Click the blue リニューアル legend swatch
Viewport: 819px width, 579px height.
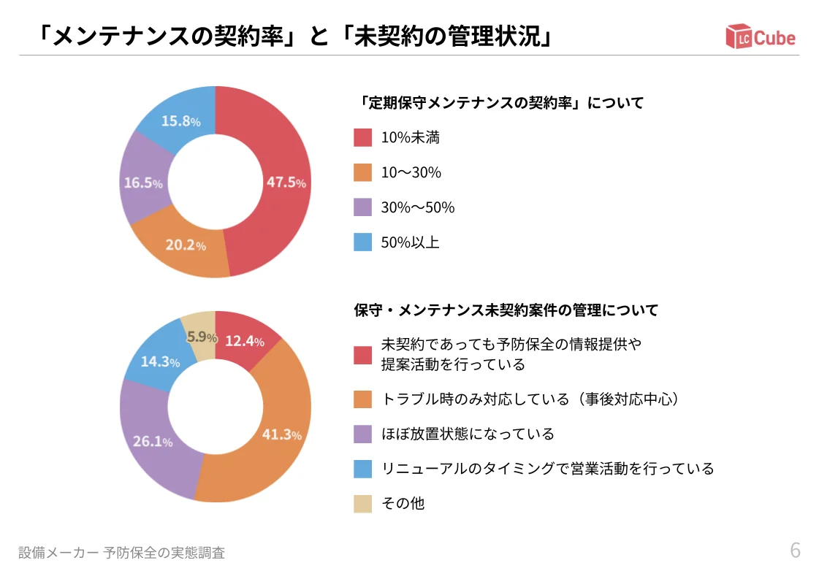point(363,469)
